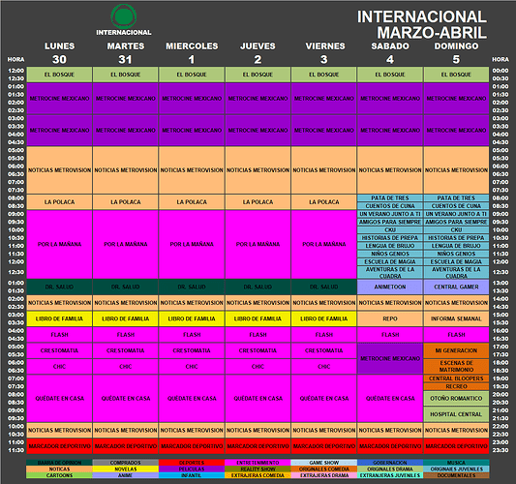Click Saturday's Aventuras de la Cuadra
Screen dimensions: 516x484
click(390, 272)
